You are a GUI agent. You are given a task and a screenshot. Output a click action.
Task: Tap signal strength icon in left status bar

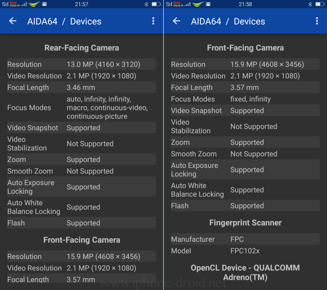[5, 4]
